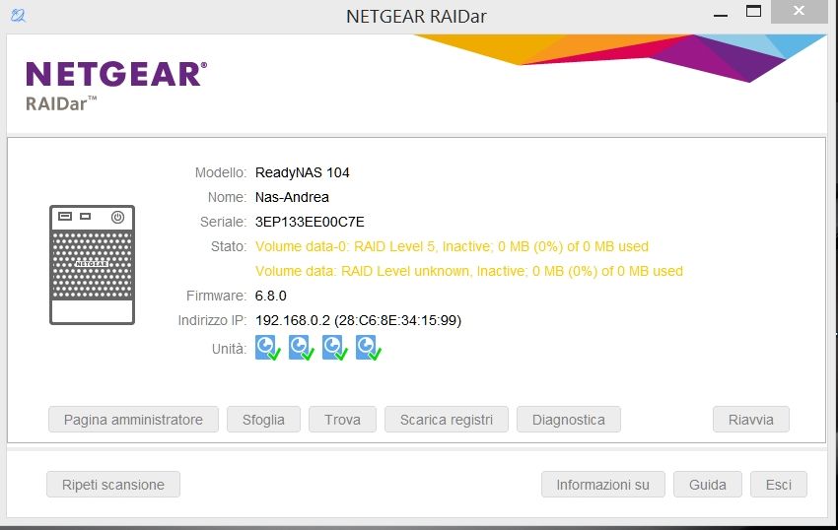Screen dimensions: 838x530
Task: Select firmware version 6.8.0
Action: (270, 296)
